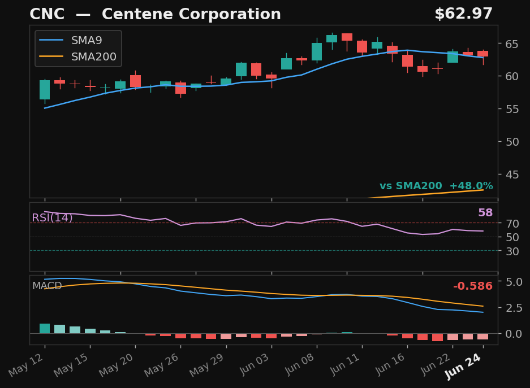The image size is (530, 388).
Task: Click the vs SMA200 +48.0% annotation
Action: click(x=436, y=186)
